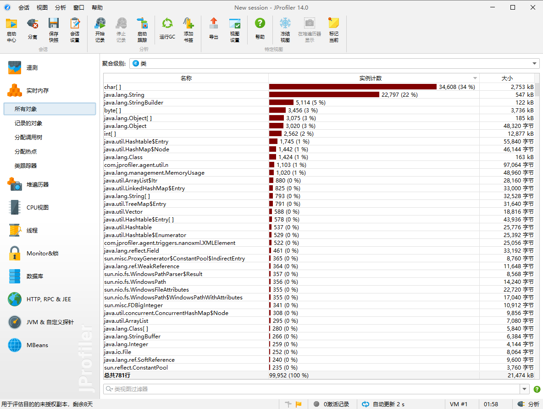Click green help icon beside filter box
The image size is (543, 409).
[x=537, y=389]
